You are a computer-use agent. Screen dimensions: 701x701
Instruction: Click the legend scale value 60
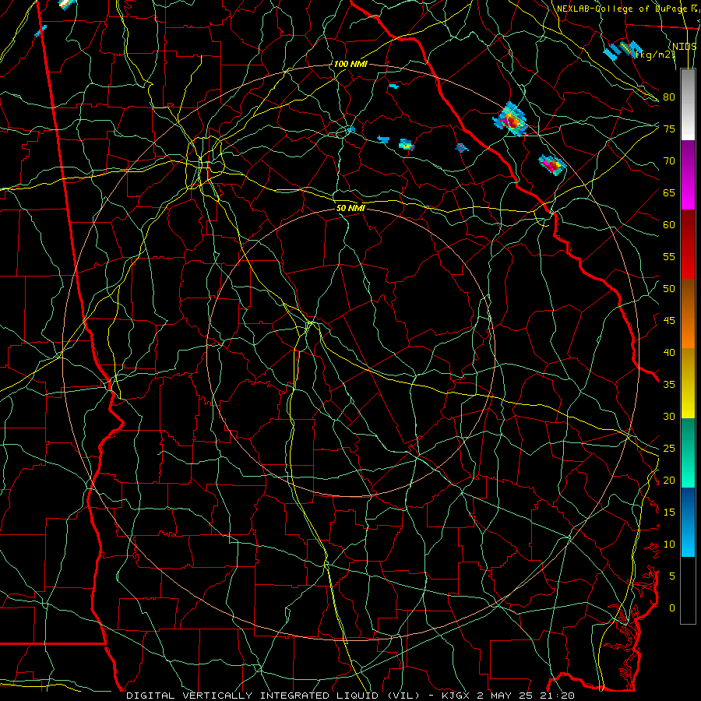(x=669, y=225)
